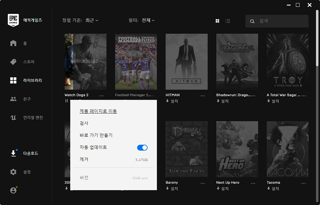This screenshot has height=205, width=320.
Task: Select 검사 verify in context menu
Action: (x=84, y=123)
